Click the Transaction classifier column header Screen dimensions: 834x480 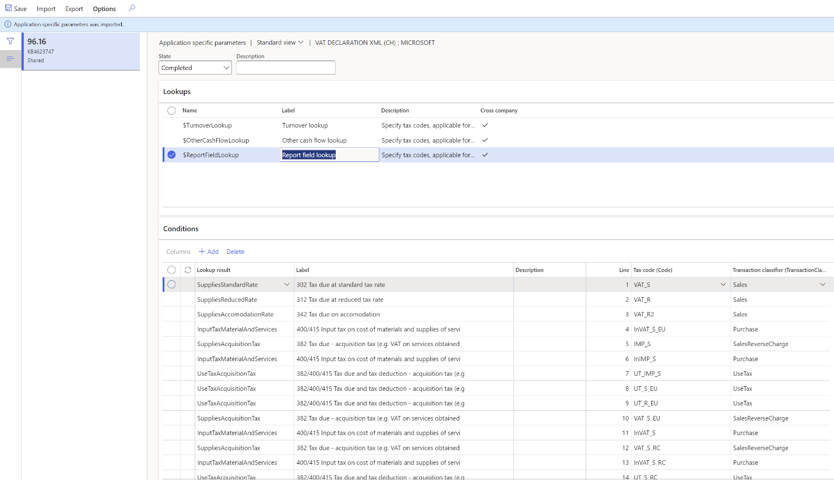(779, 270)
